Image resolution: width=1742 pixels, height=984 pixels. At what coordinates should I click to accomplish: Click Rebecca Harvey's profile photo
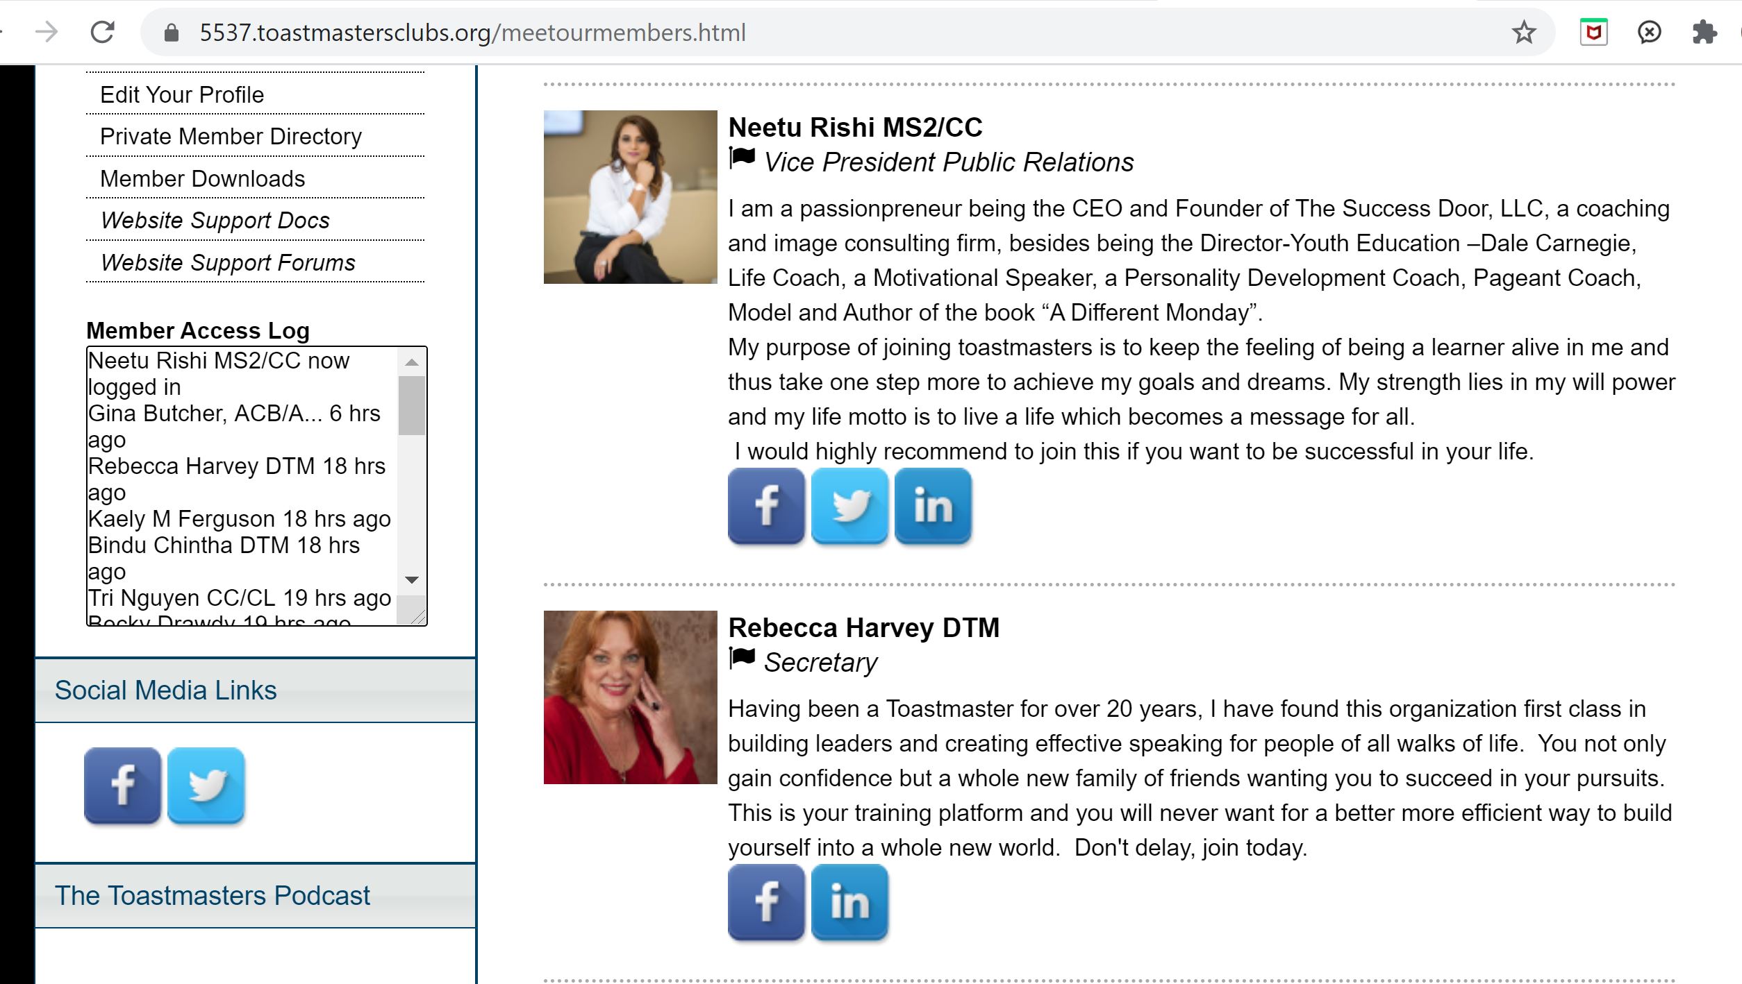tap(630, 697)
